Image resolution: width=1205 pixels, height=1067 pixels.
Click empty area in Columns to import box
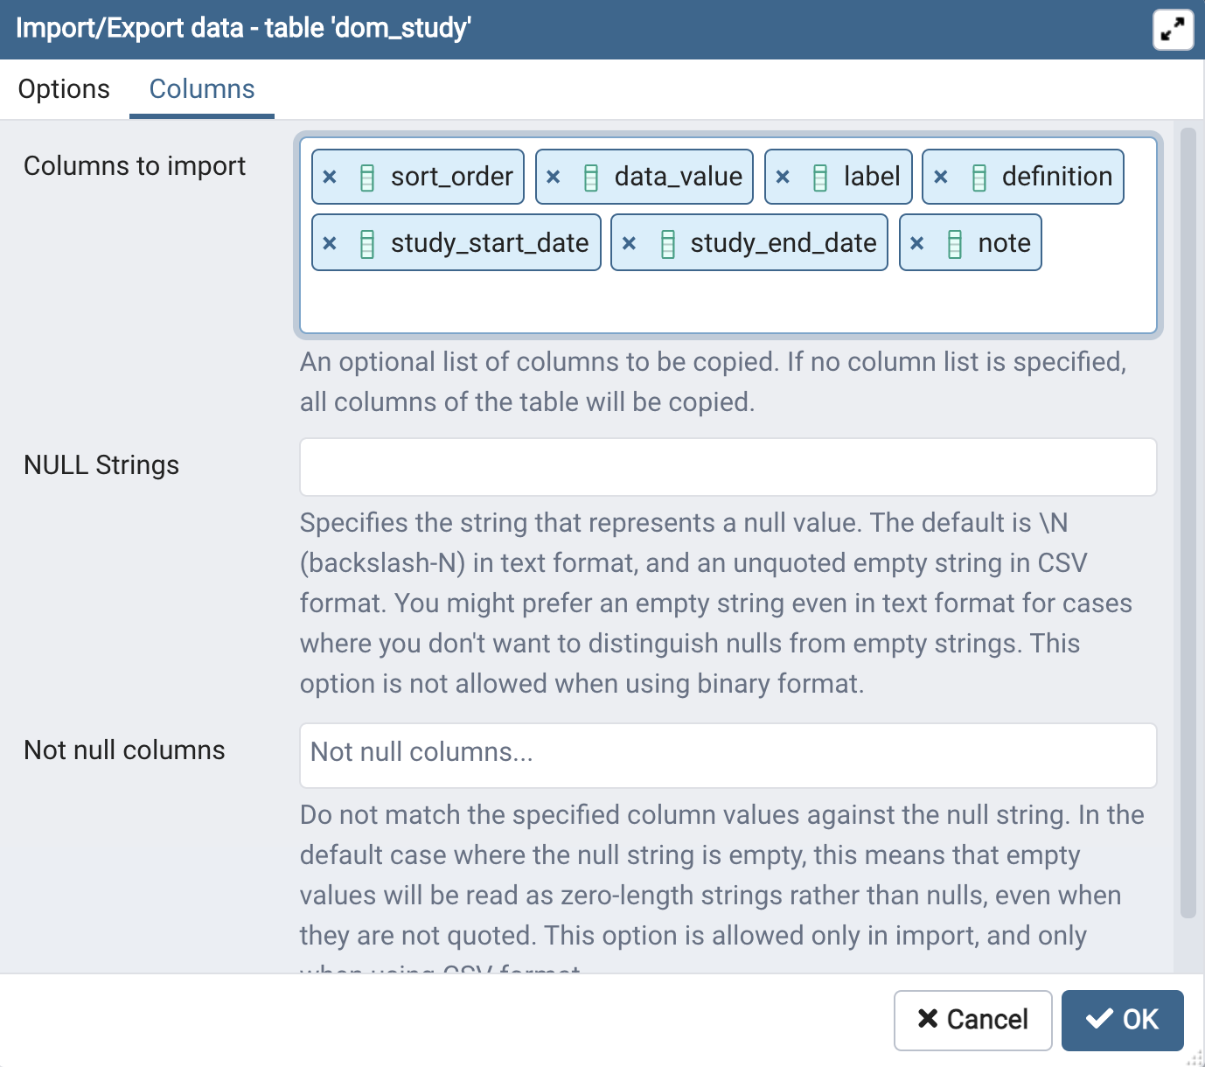click(728, 303)
